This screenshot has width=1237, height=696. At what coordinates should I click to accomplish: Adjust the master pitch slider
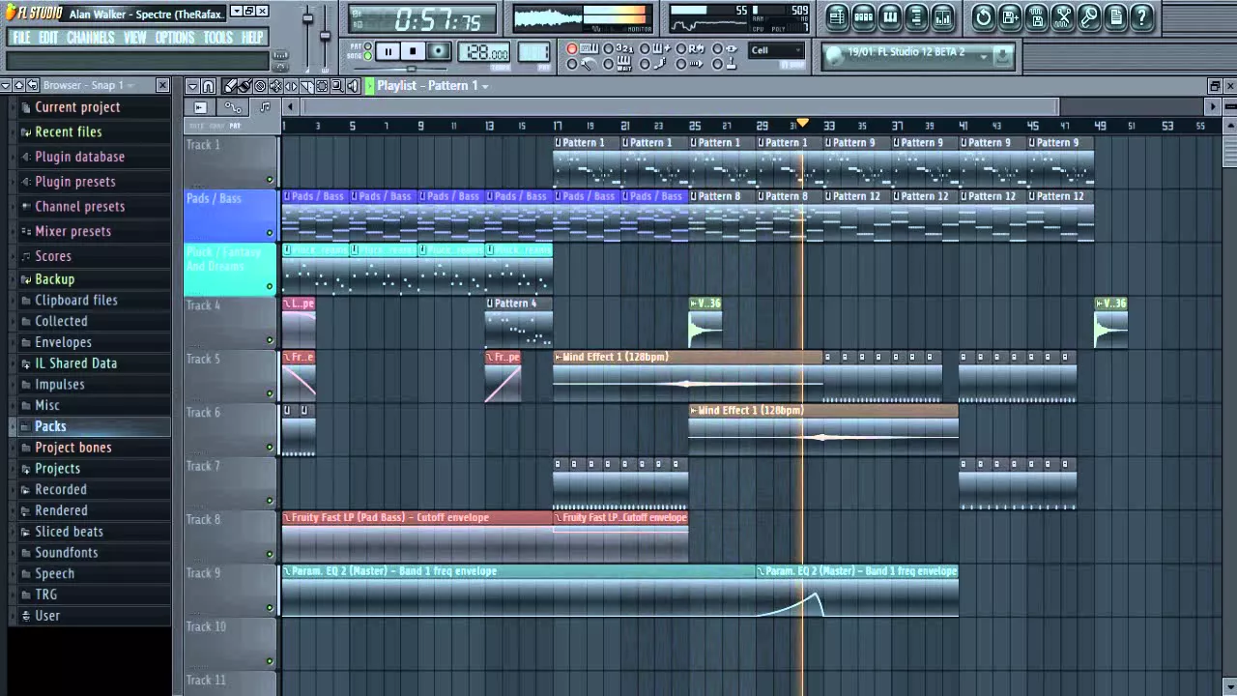click(x=326, y=37)
